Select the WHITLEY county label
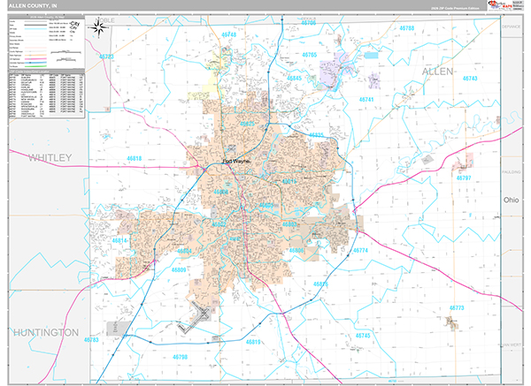 click(x=48, y=157)
